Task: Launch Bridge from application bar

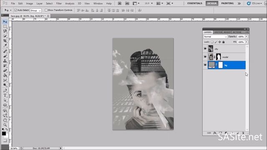Action: click(x=120, y=3)
